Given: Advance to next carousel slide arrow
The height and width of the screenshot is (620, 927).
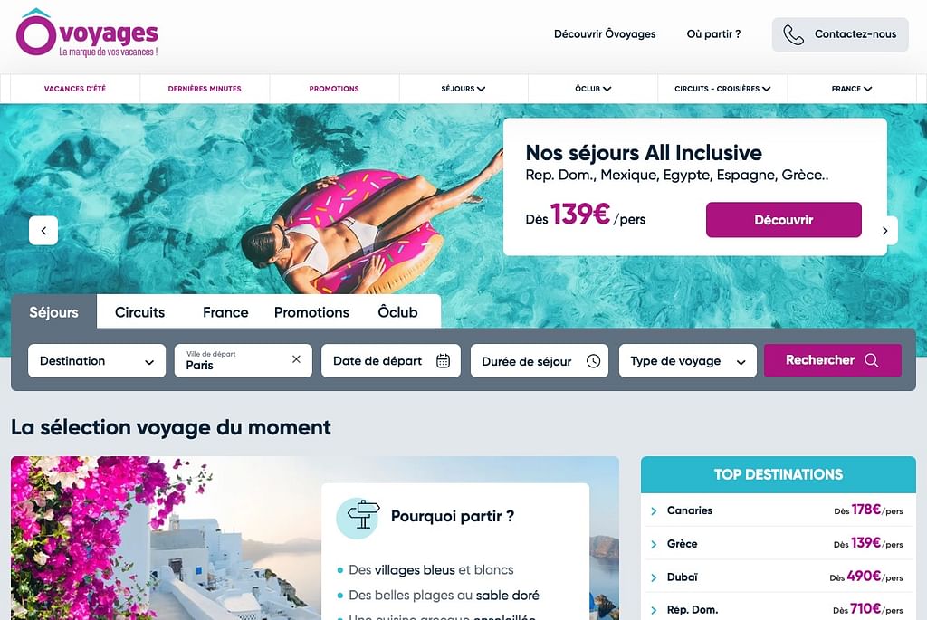Looking at the screenshot, I should 885,231.
